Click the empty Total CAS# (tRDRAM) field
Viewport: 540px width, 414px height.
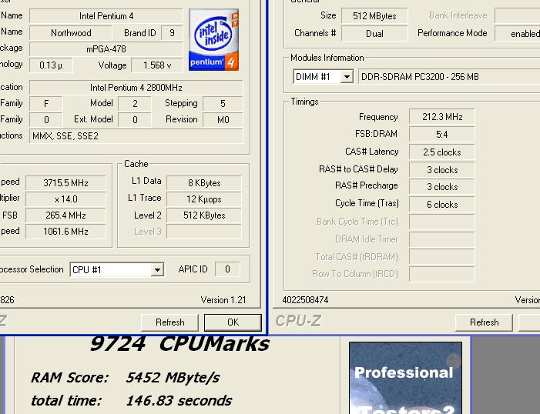pyautogui.click(x=442, y=257)
